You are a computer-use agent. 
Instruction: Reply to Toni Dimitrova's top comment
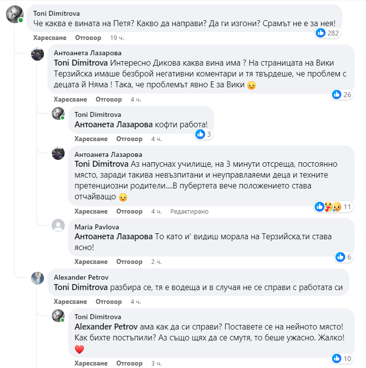[x=88, y=37]
